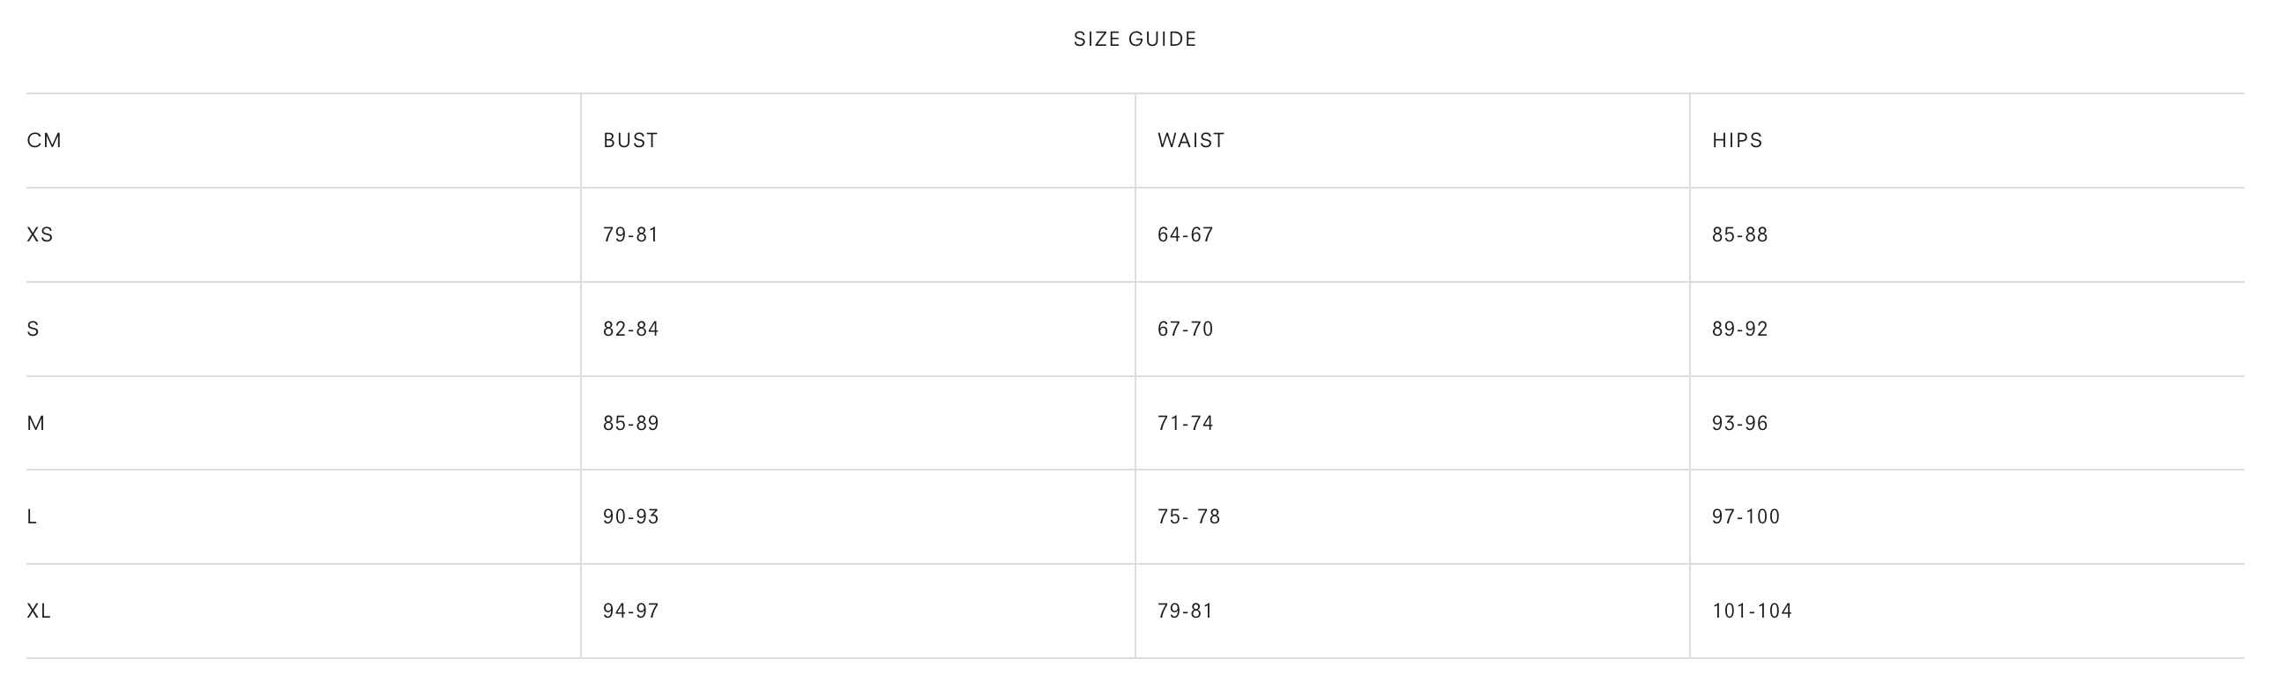Click the HIPS column header
Image resolution: width=2278 pixels, height=689 pixels.
click(x=1737, y=140)
